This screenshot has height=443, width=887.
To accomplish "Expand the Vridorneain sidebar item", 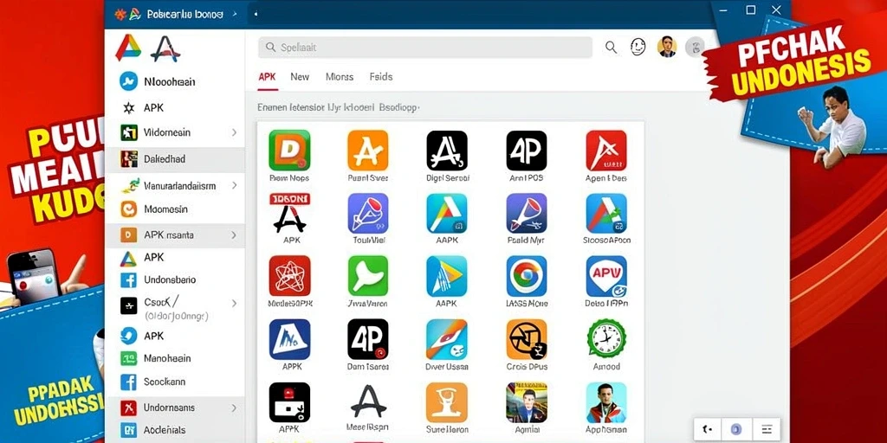I will 234,132.
